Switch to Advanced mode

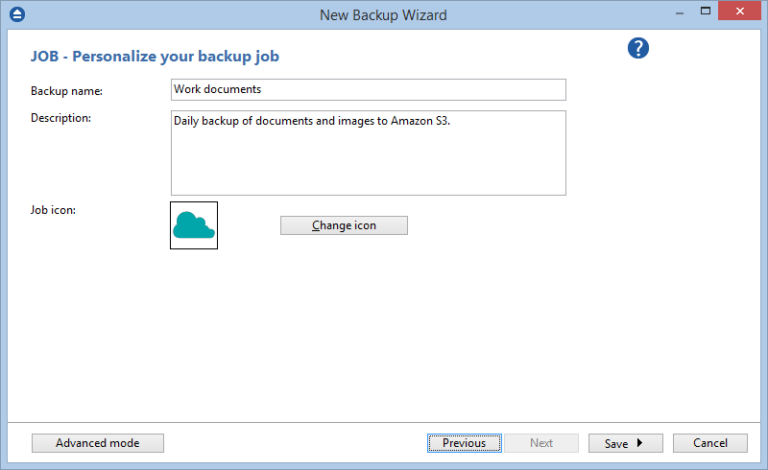tap(98, 443)
